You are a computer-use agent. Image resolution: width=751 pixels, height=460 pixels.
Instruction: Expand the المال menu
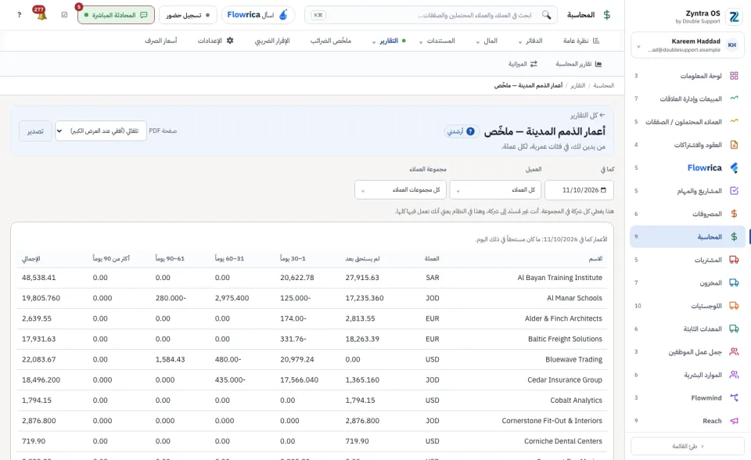(x=487, y=41)
